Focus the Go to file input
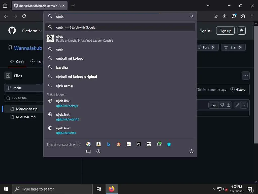The height and width of the screenshot is (194, 258). (x=24, y=98)
